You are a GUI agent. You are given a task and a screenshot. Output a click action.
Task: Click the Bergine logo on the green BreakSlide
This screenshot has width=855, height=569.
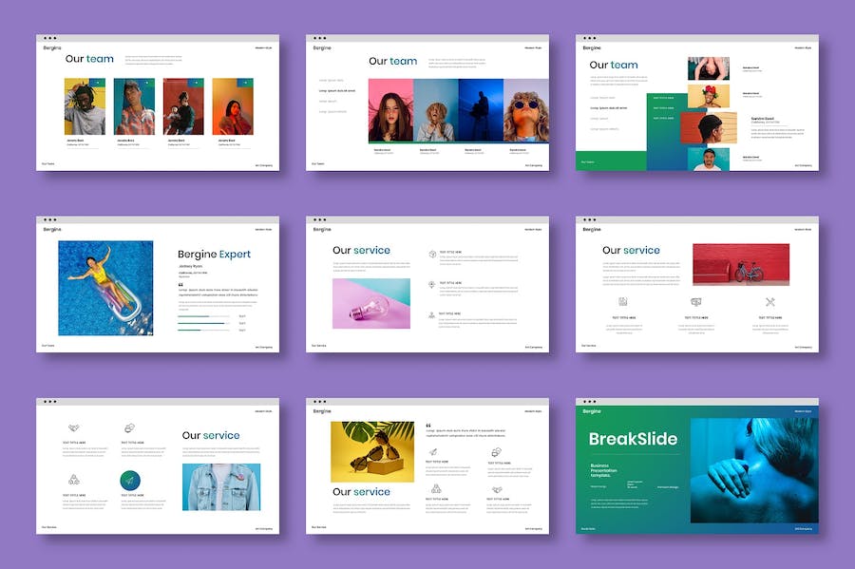click(x=592, y=411)
